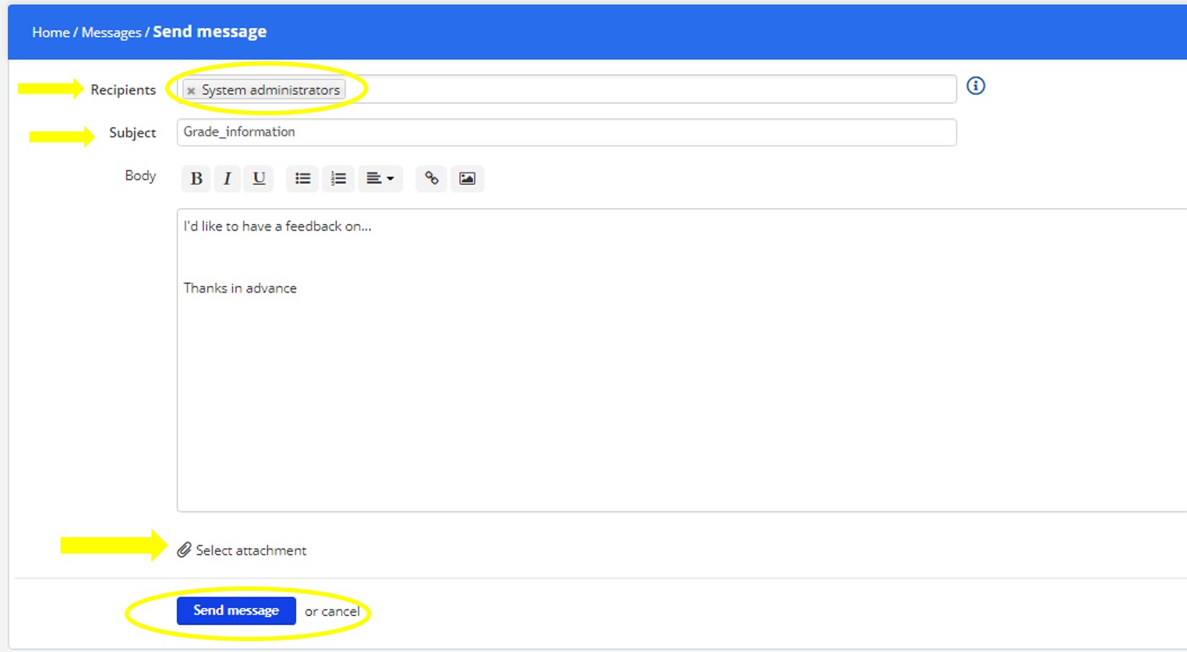Viewport: 1187px width, 652px height.
Task: Remove the System administrators recipient
Action: [x=191, y=91]
